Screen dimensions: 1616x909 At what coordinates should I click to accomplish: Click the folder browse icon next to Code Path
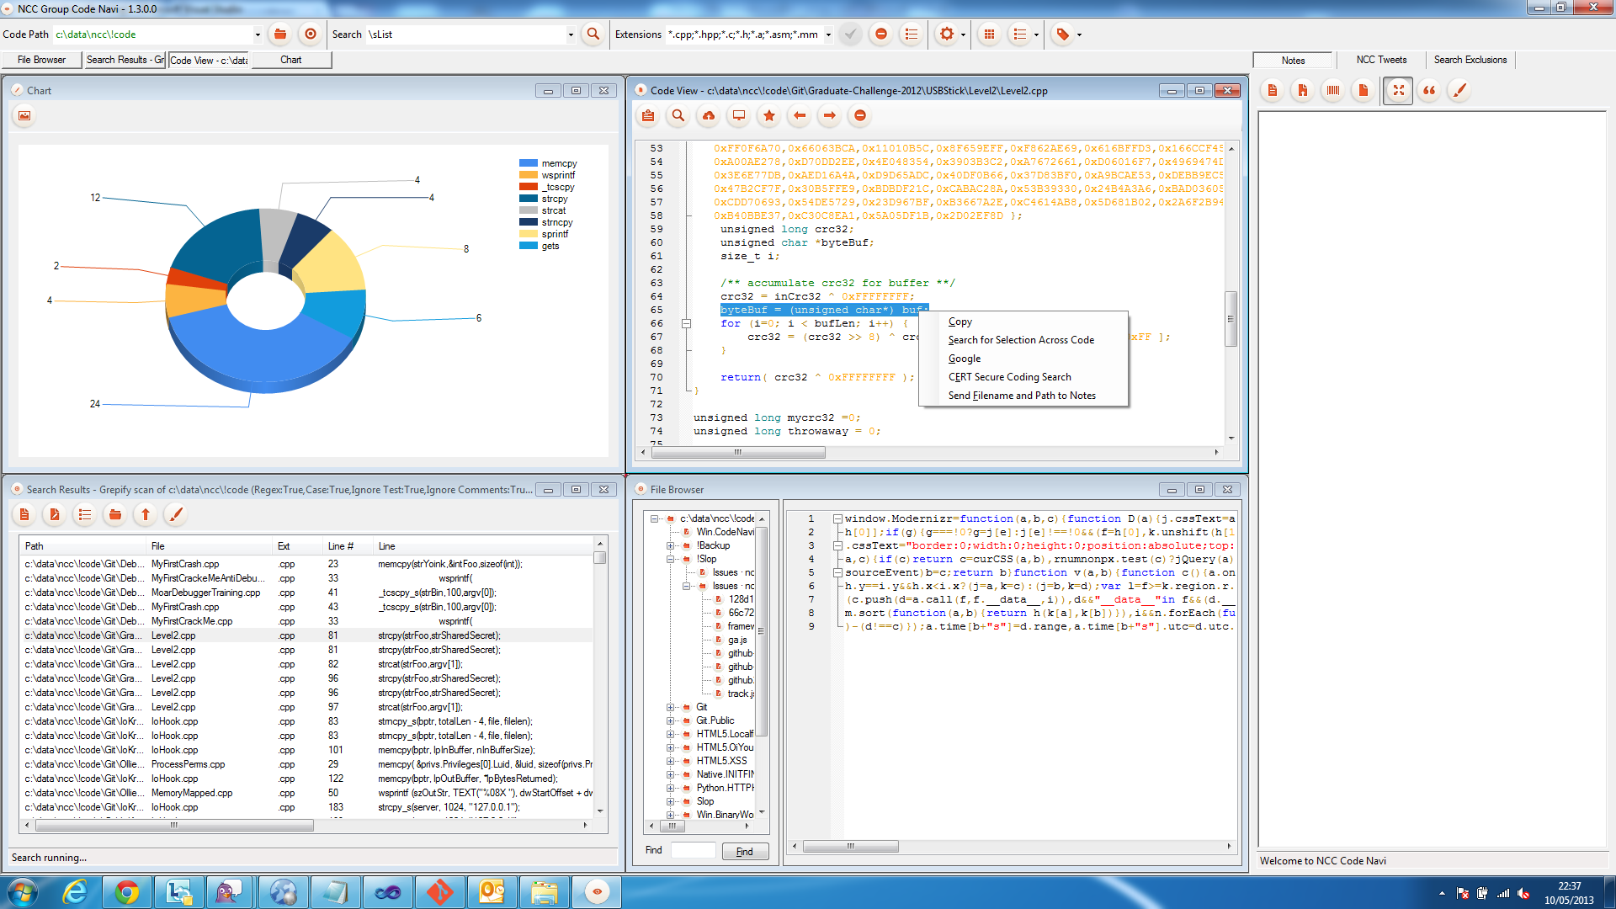[280, 35]
